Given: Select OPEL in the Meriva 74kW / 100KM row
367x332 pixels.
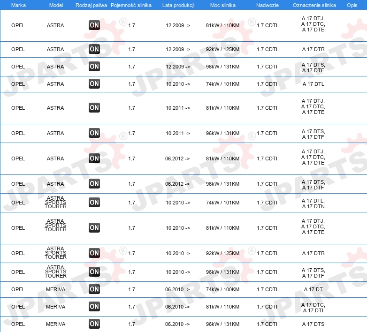Looking at the screenshot, I should (18, 289).
